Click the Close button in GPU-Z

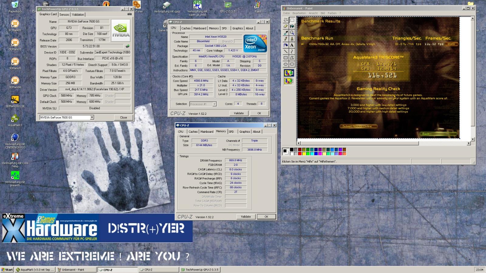[123, 118]
